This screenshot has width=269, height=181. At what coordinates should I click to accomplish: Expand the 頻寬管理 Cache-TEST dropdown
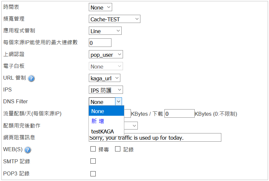point(114,19)
